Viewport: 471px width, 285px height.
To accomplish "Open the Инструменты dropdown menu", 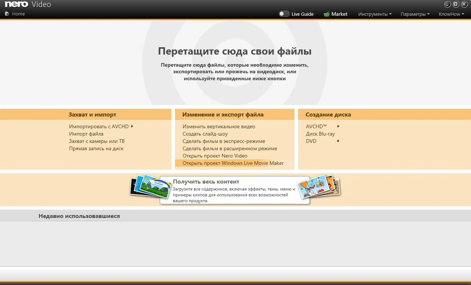I will coord(375,14).
